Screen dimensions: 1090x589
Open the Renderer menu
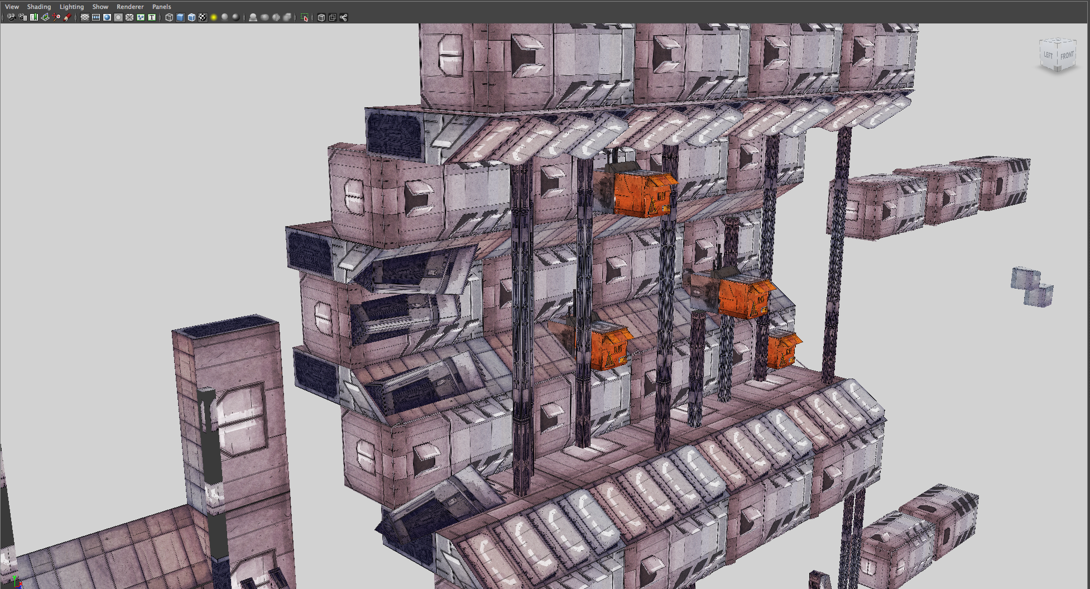point(130,6)
